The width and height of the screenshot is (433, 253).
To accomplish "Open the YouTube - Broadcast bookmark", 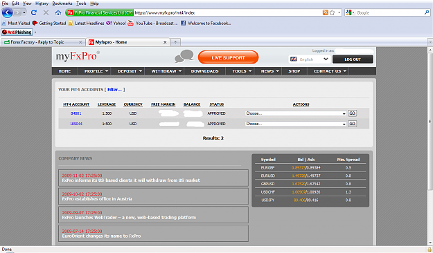I will [x=152, y=23].
